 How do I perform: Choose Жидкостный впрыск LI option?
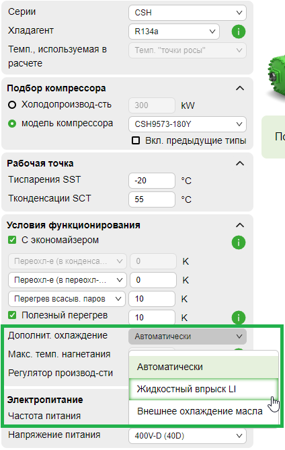coord(204,389)
